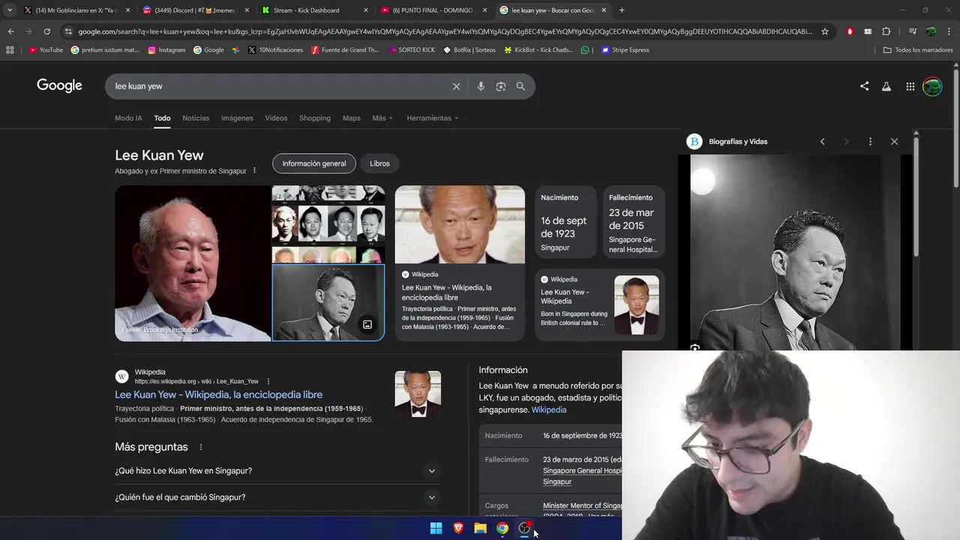Open the SORTEO KICK bookmark
Screen dimensions: 960x540
tap(411, 50)
